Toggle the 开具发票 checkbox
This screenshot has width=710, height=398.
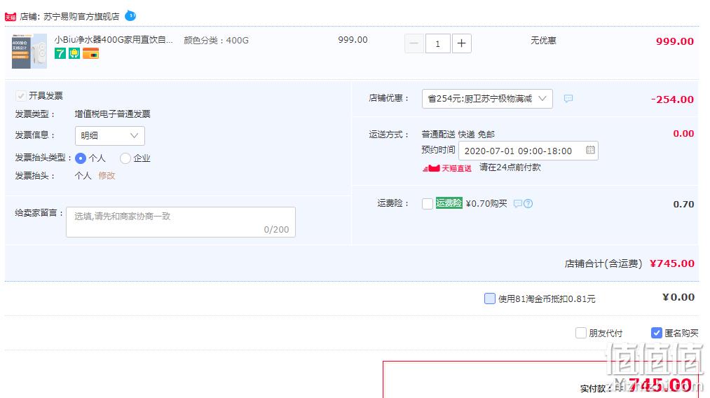point(21,95)
